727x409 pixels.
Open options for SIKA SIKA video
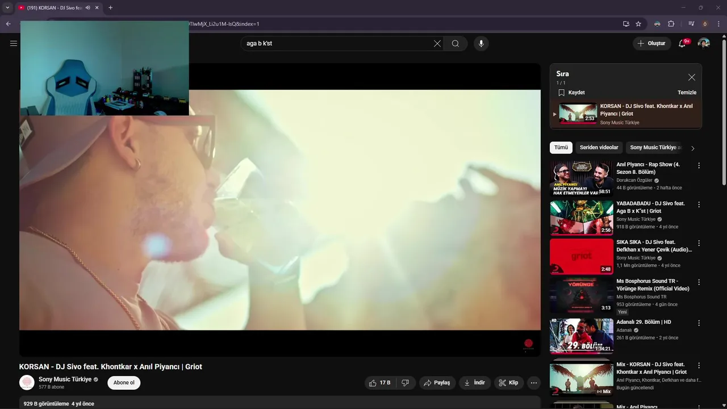pos(699,243)
